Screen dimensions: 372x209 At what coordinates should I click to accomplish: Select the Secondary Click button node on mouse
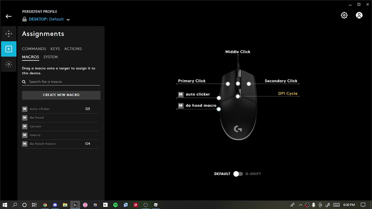tap(249, 84)
